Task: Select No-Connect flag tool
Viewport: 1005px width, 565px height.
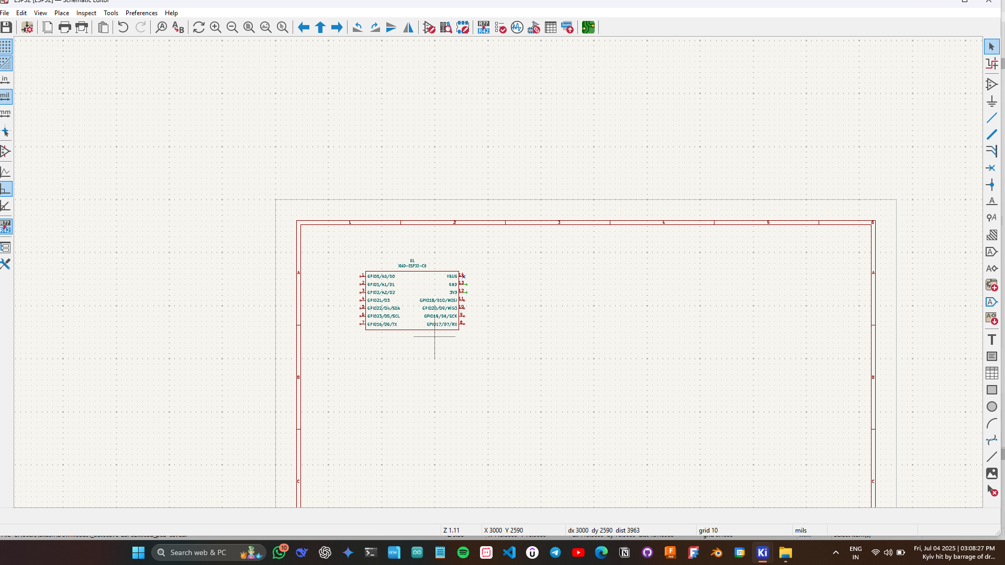Action: (x=991, y=168)
